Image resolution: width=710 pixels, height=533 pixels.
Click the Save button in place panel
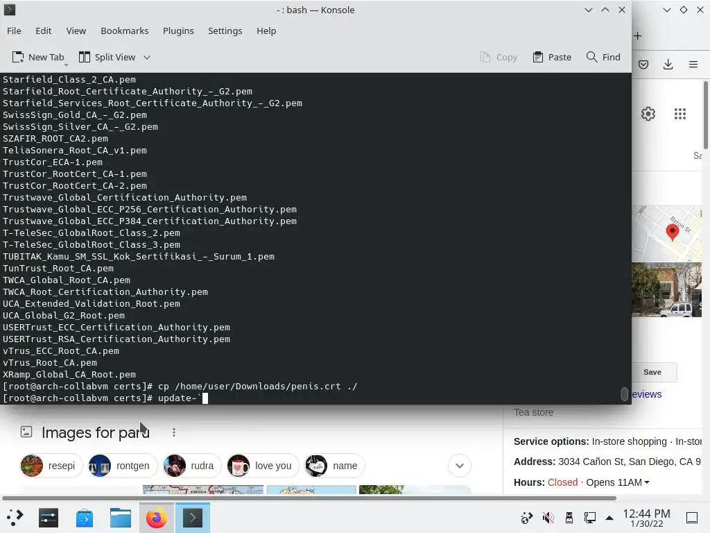652,372
